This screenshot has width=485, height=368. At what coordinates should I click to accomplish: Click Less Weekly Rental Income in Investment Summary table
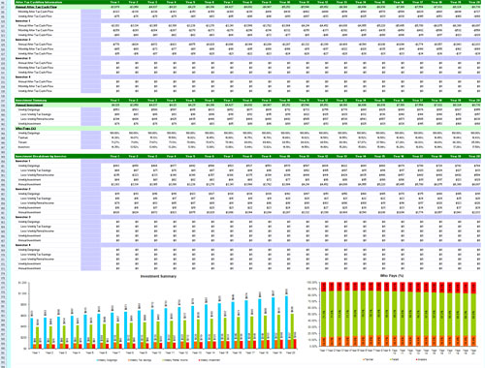[37, 119]
